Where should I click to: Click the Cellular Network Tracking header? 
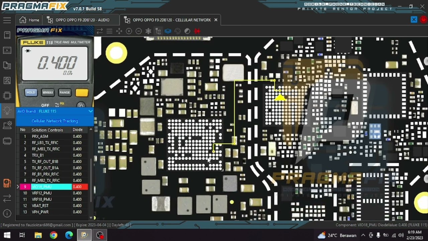[55, 121]
